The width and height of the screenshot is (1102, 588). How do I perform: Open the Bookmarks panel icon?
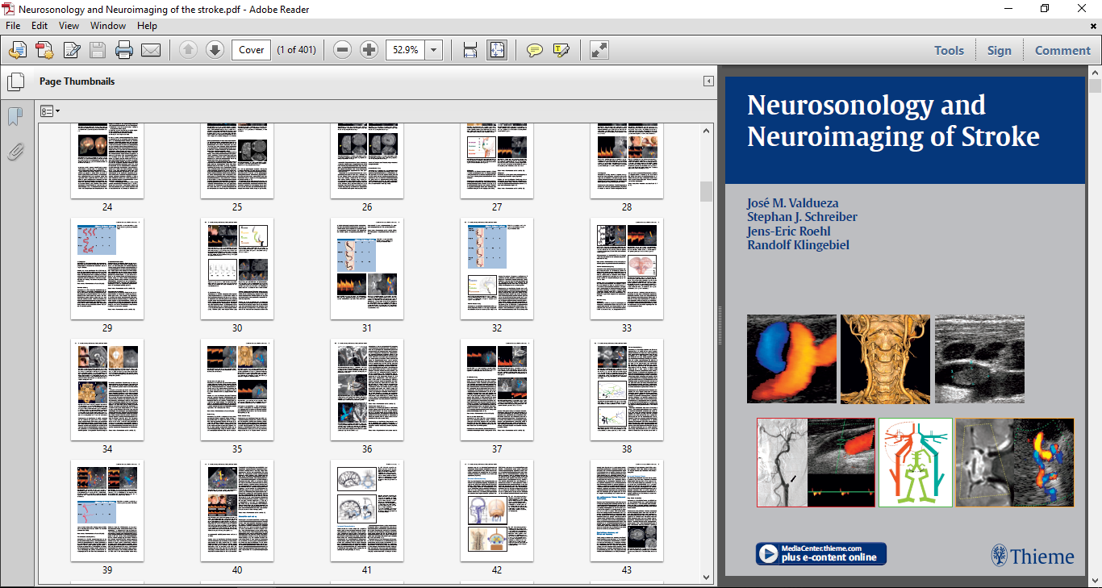click(15, 117)
